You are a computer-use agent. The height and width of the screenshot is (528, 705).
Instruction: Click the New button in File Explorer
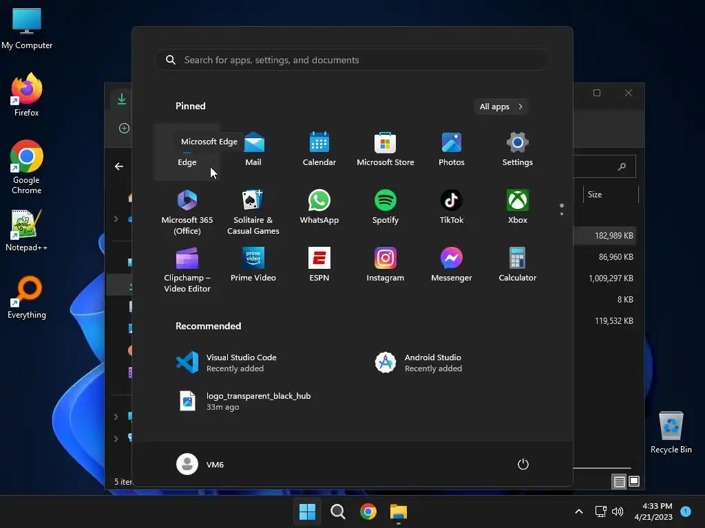[x=124, y=129]
